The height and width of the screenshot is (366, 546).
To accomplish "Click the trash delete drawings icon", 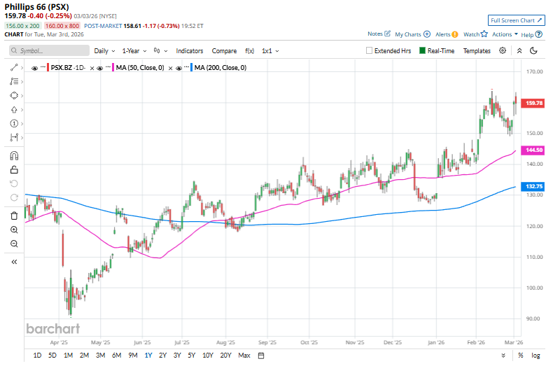I will [x=14, y=216].
